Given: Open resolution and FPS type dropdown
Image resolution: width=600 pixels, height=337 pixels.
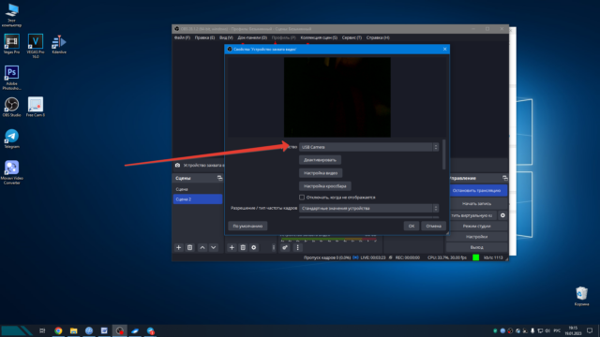Looking at the screenshot, I should [x=368, y=208].
